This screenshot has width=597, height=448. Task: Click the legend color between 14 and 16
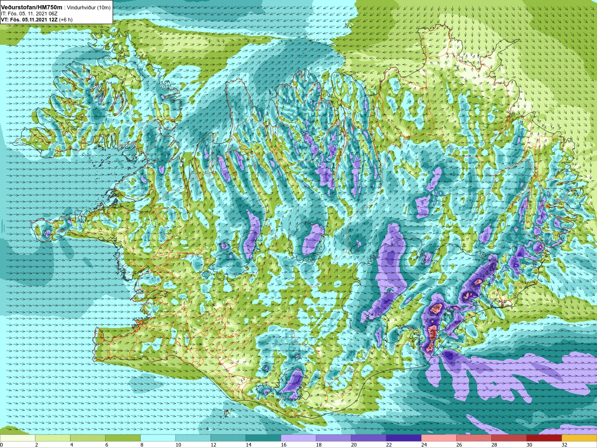[x=263, y=438]
